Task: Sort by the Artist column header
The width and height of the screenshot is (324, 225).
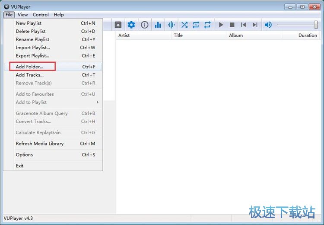Action: pyautogui.click(x=143, y=35)
